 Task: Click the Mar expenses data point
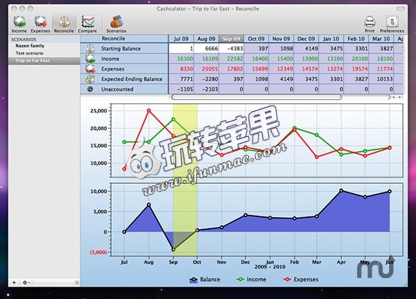coord(317,157)
